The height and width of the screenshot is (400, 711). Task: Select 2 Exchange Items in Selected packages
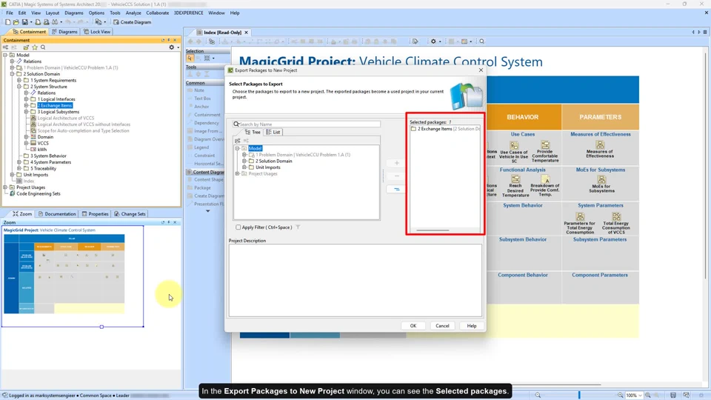click(445, 129)
